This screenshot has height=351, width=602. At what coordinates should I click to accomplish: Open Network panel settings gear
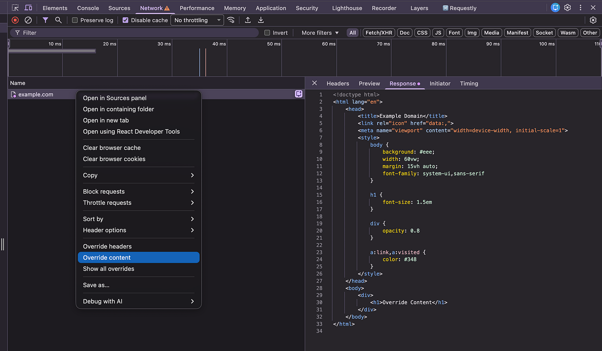593,20
